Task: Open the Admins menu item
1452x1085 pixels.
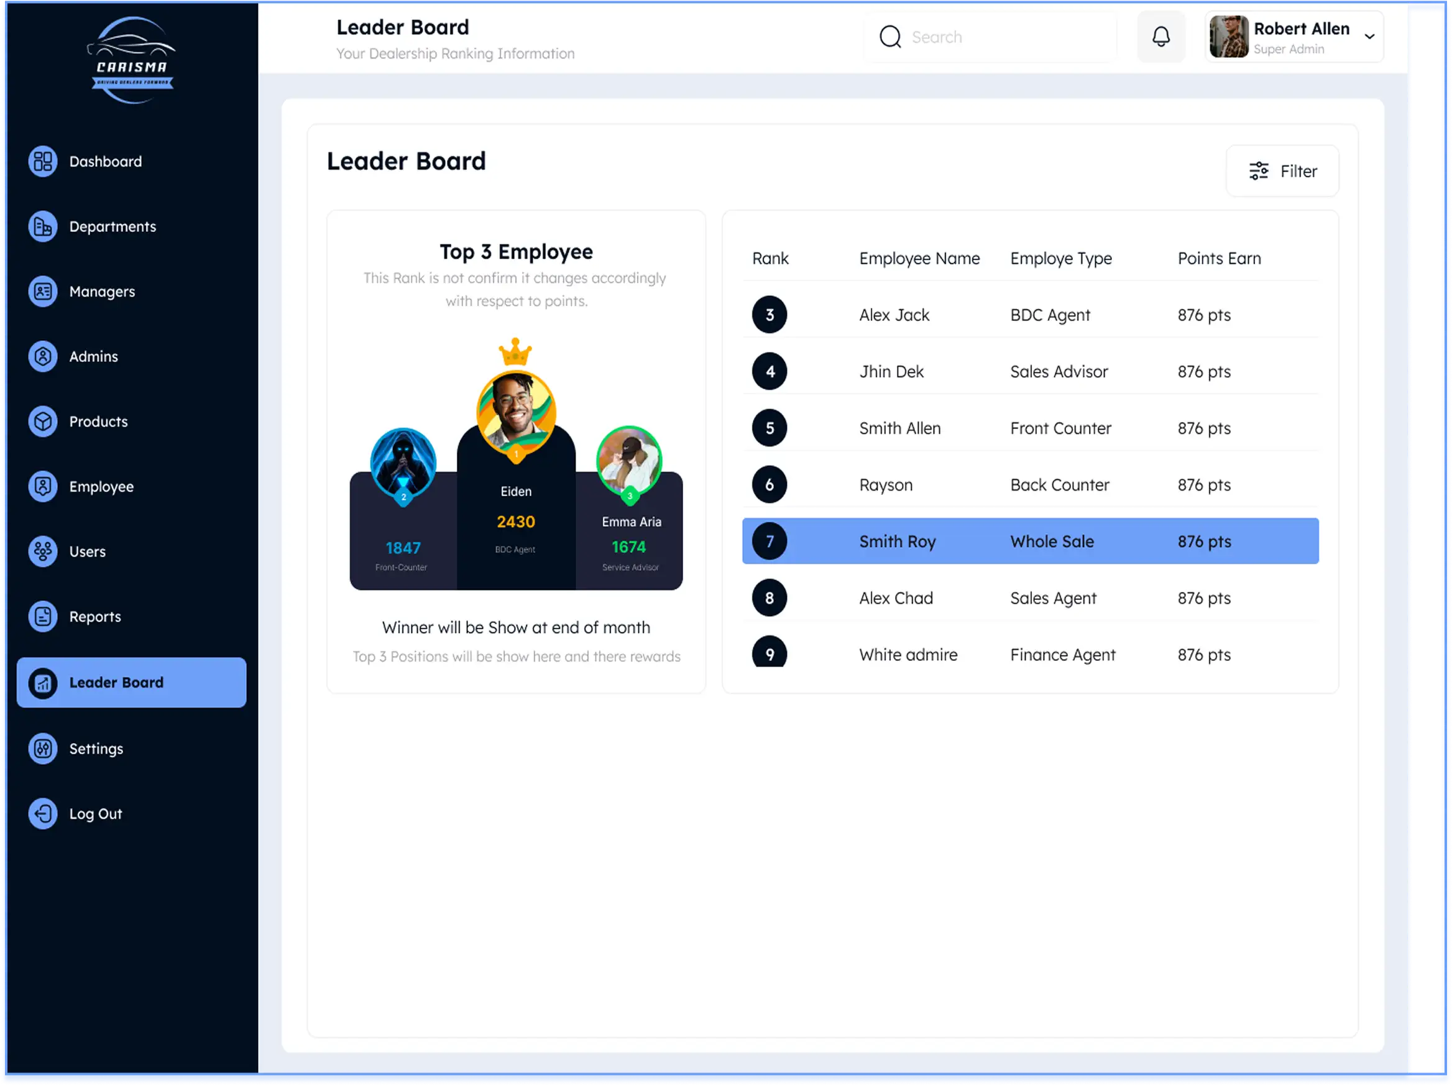Action: pyautogui.click(x=94, y=357)
